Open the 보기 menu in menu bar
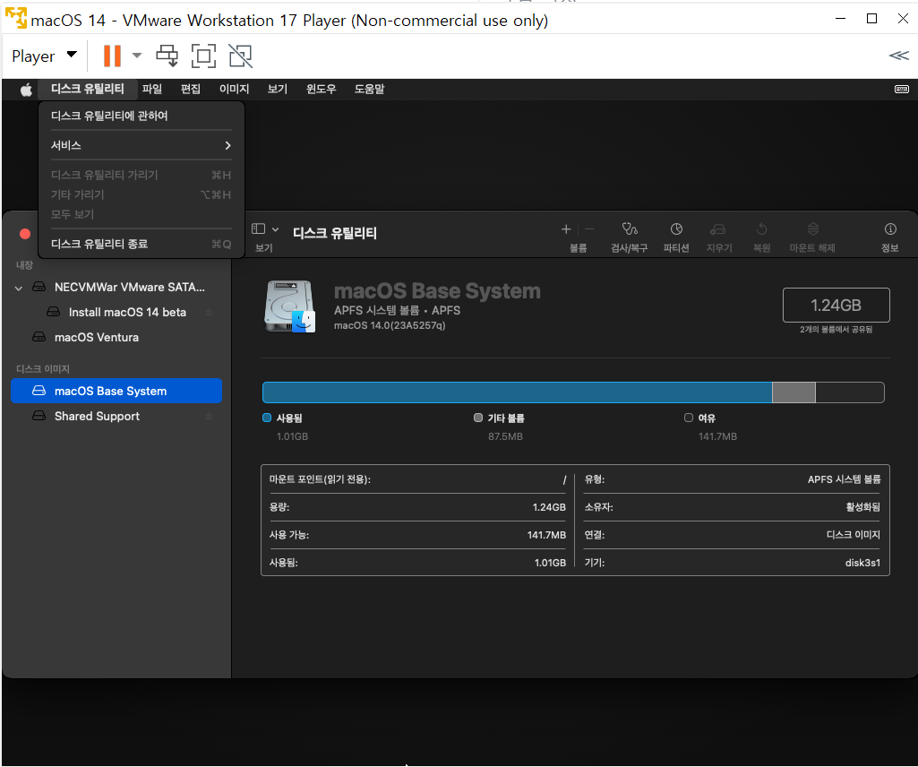This screenshot has height=767, width=918. tap(278, 89)
